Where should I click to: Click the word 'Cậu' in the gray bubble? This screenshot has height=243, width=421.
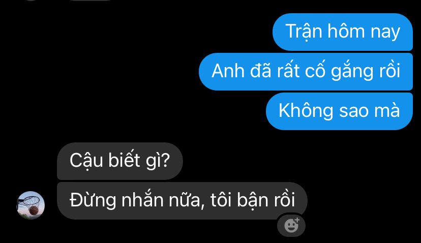coord(86,161)
